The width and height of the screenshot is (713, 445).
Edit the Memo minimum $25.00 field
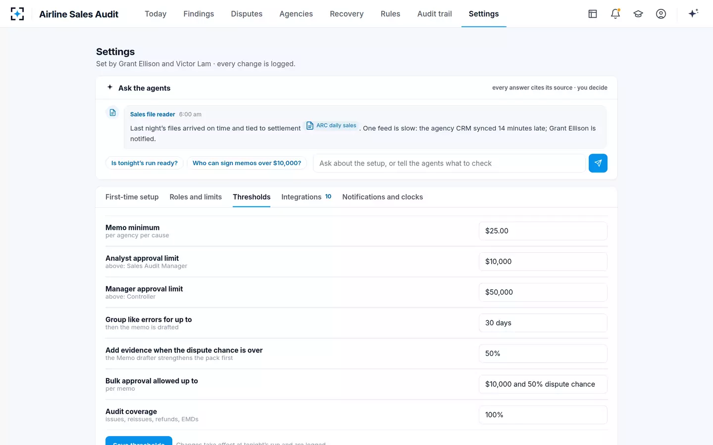click(543, 231)
